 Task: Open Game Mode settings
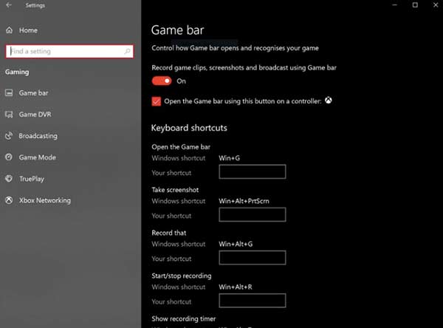(x=38, y=157)
